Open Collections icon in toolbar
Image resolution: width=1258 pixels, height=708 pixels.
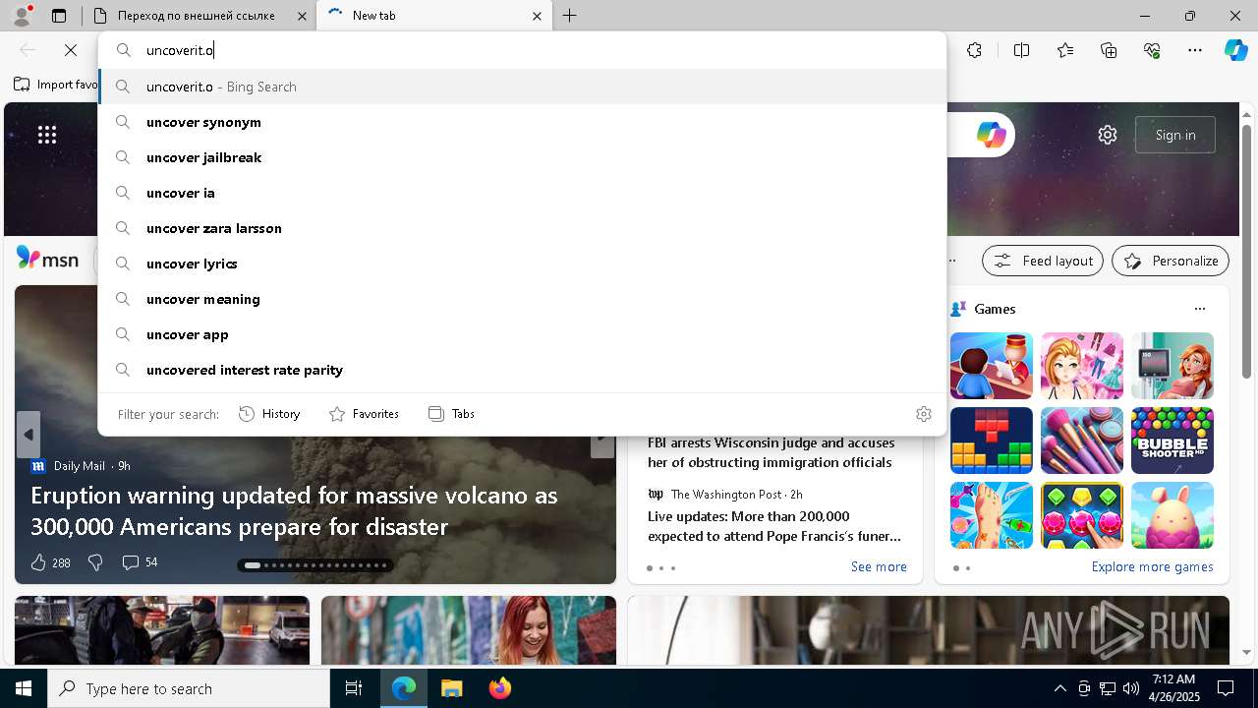1109,50
